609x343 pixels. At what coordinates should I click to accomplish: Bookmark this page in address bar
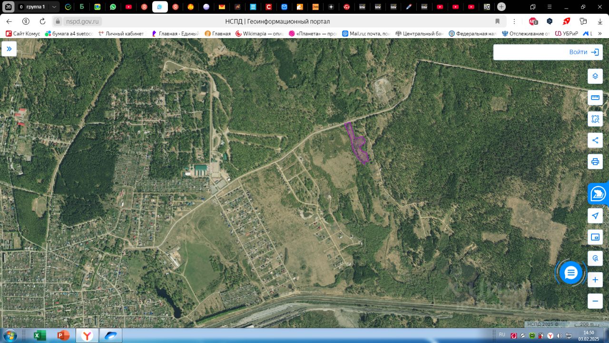click(x=498, y=21)
